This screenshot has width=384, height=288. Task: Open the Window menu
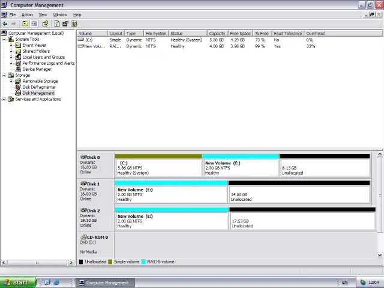[x=60, y=14]
